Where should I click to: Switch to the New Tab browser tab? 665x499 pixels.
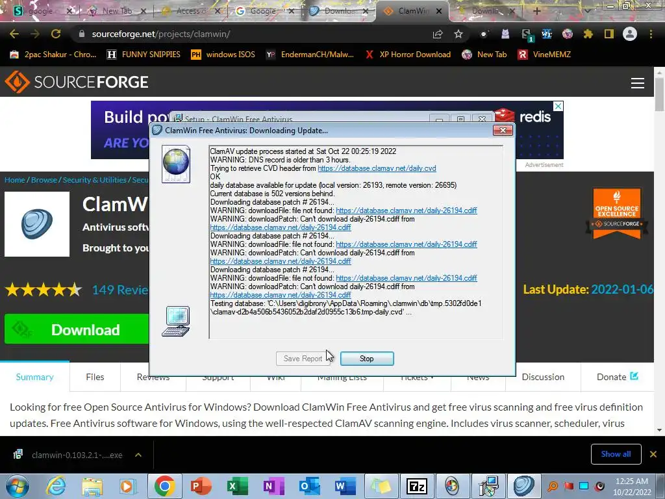tap(117, 10)
